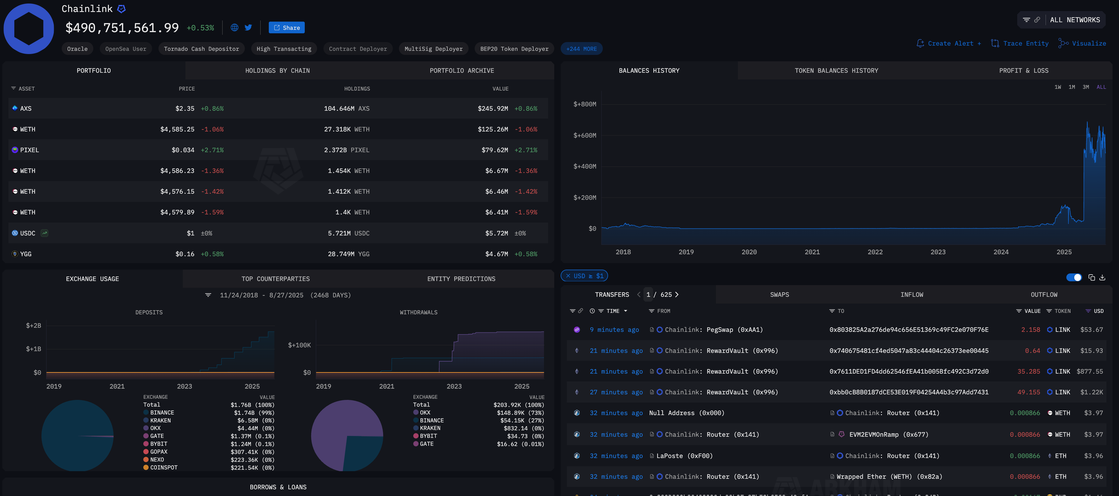
Task: Click the USDC token icon
Action: pyautogui.click(x=15, y=233)
